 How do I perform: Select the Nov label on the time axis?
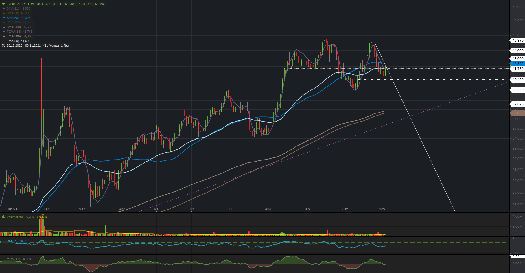[x=382, y=209]
